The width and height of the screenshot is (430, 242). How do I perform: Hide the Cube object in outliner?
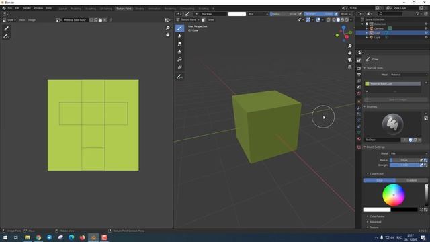click(426, 33)
